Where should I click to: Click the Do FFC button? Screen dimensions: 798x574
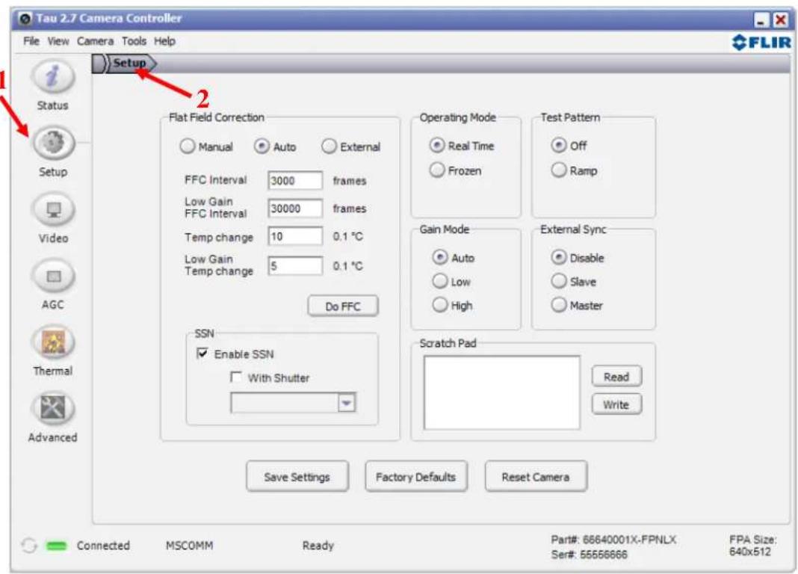343,306
